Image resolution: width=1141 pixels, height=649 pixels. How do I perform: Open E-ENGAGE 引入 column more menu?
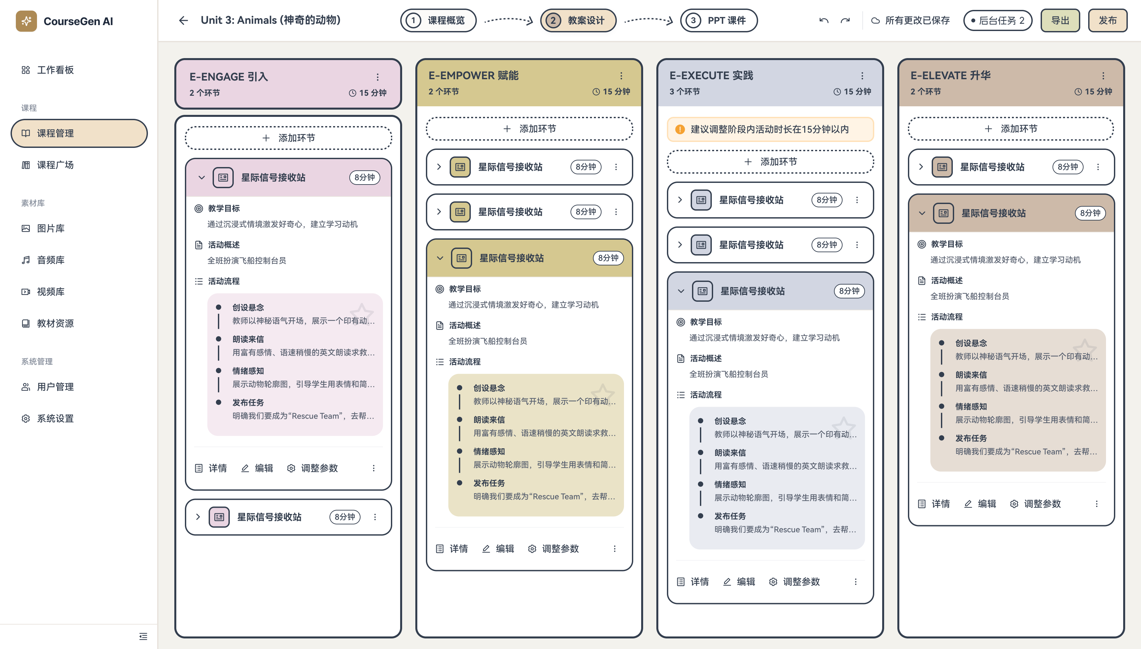(x=377, y=77)
